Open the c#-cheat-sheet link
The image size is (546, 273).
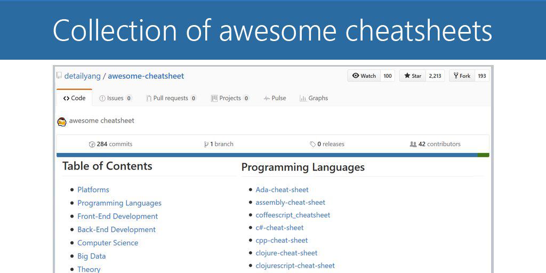click(279, 227)
